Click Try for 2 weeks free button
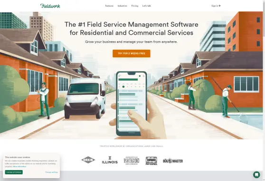This screenshot has width=265, height=181. [x=132, y=54]
